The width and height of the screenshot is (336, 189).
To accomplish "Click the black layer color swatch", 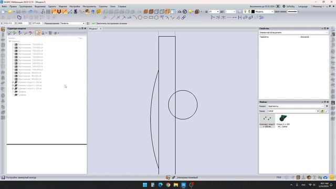I will 253,12.
